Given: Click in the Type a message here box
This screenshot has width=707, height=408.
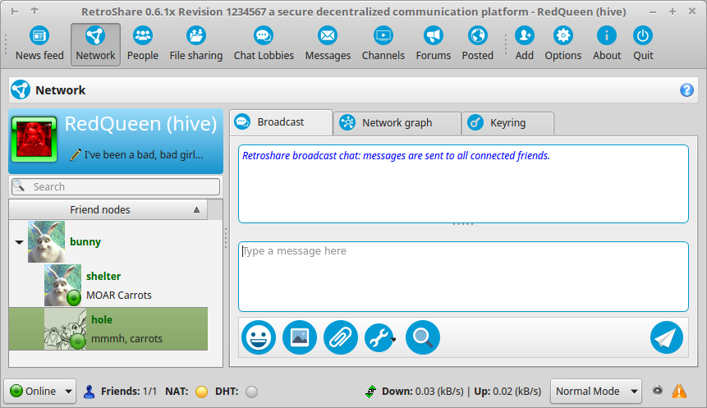Looking at the screenshot, I should tap(463, 277).
